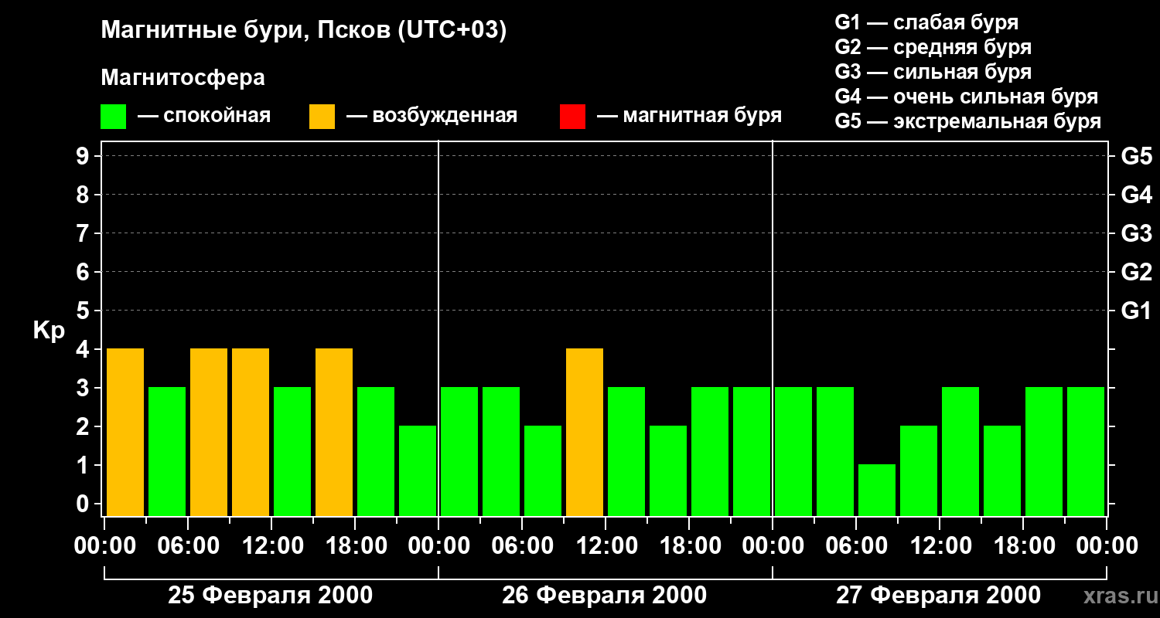Click the green «спокойная» legend swatch
This screenshot has width=1160, height=618.
pyautogui.click(x=114, y=117)
